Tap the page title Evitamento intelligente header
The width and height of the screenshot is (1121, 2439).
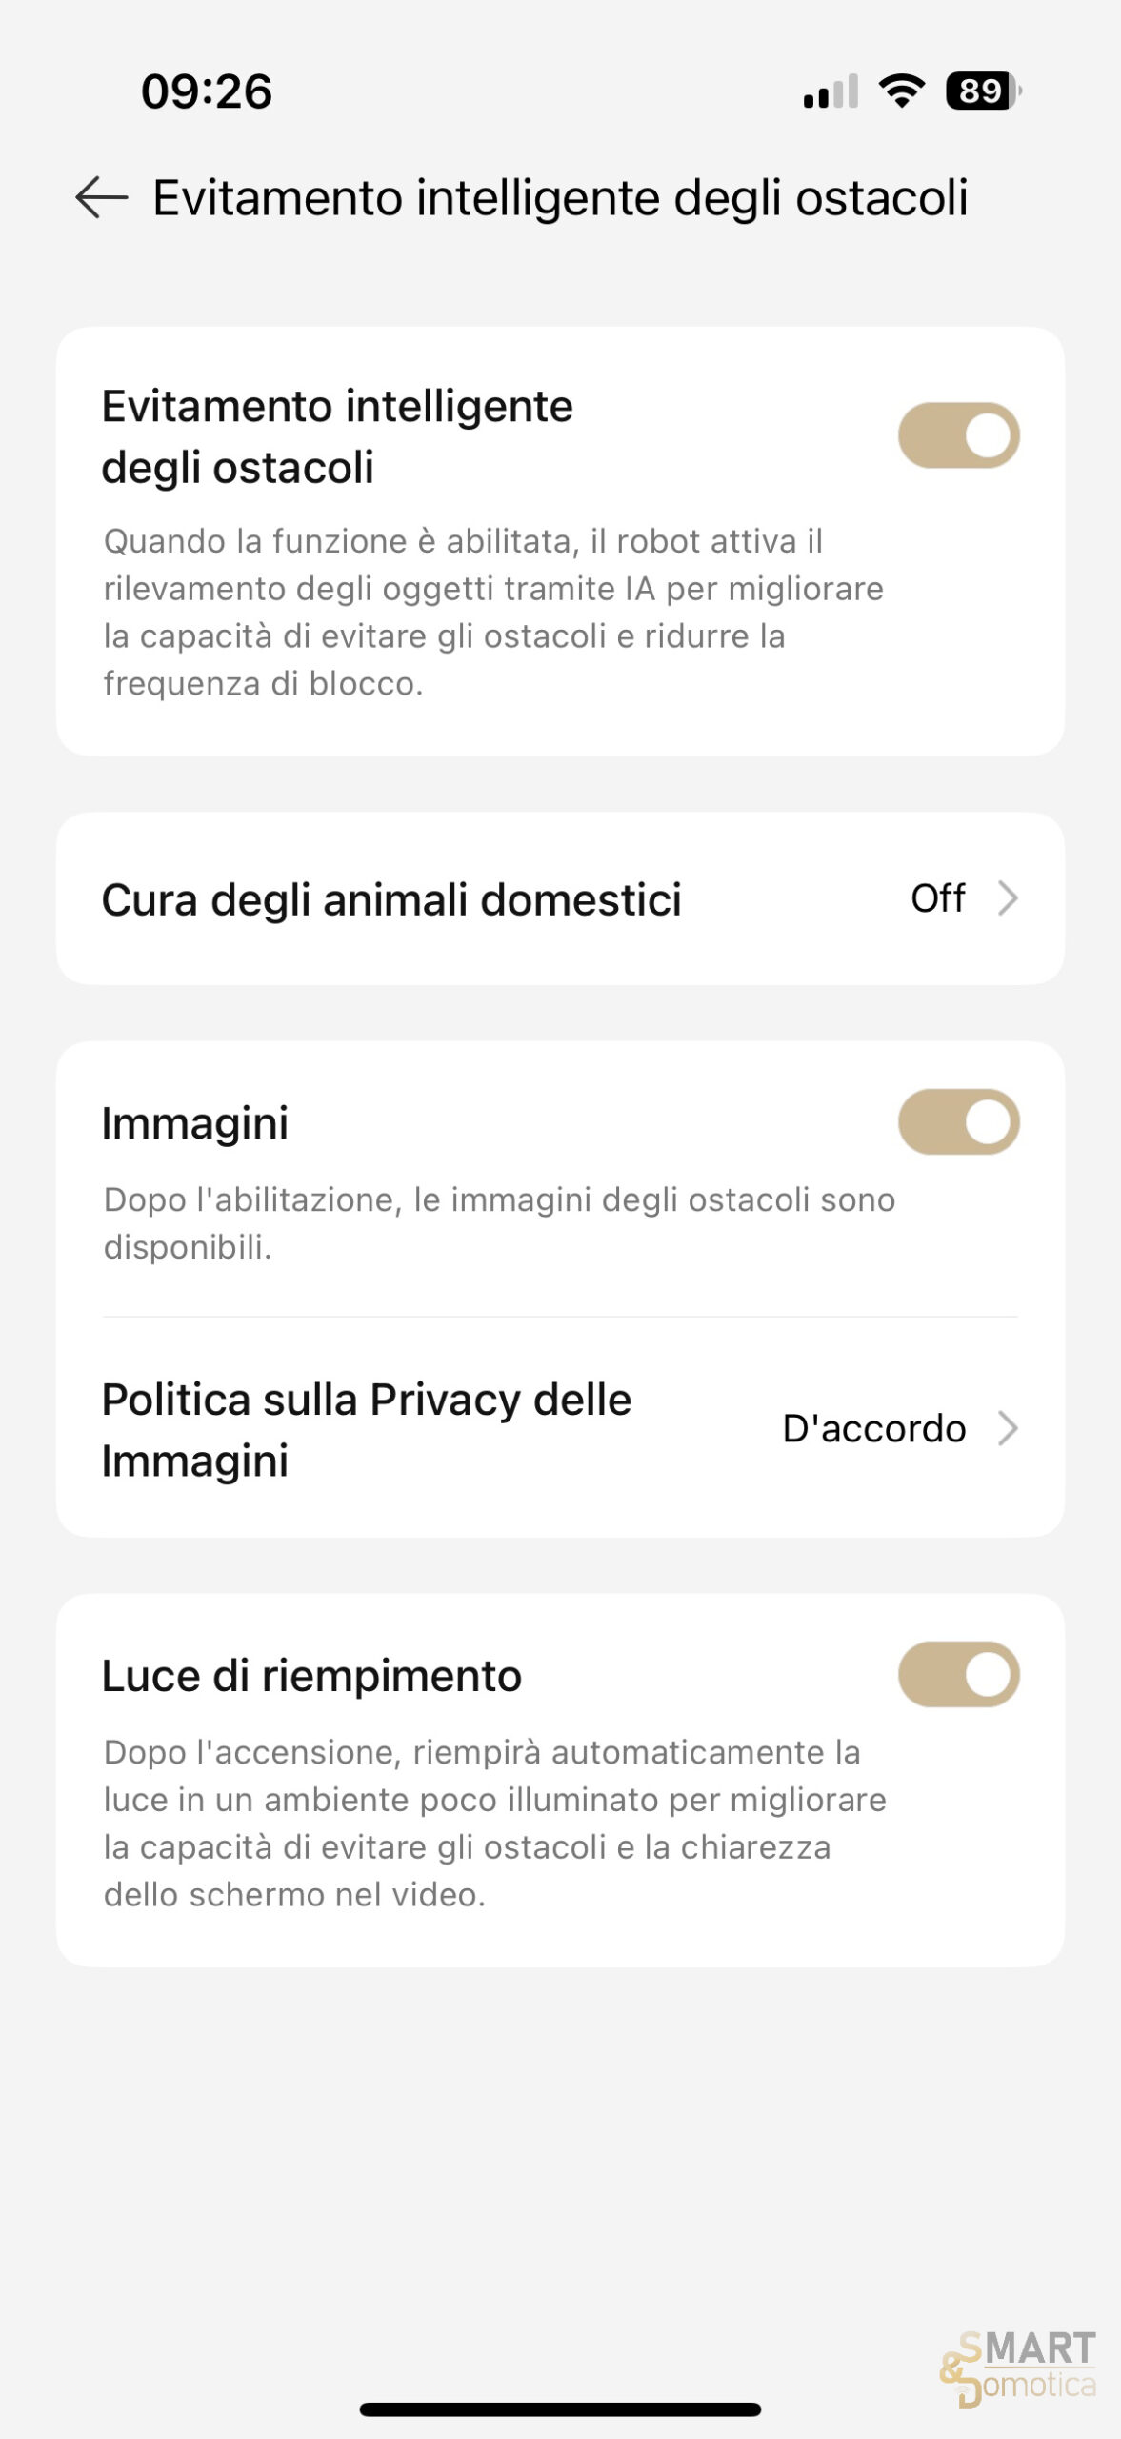click(560, 198)
